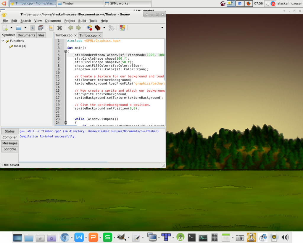Click the Compile file toolbar icon

89,28
